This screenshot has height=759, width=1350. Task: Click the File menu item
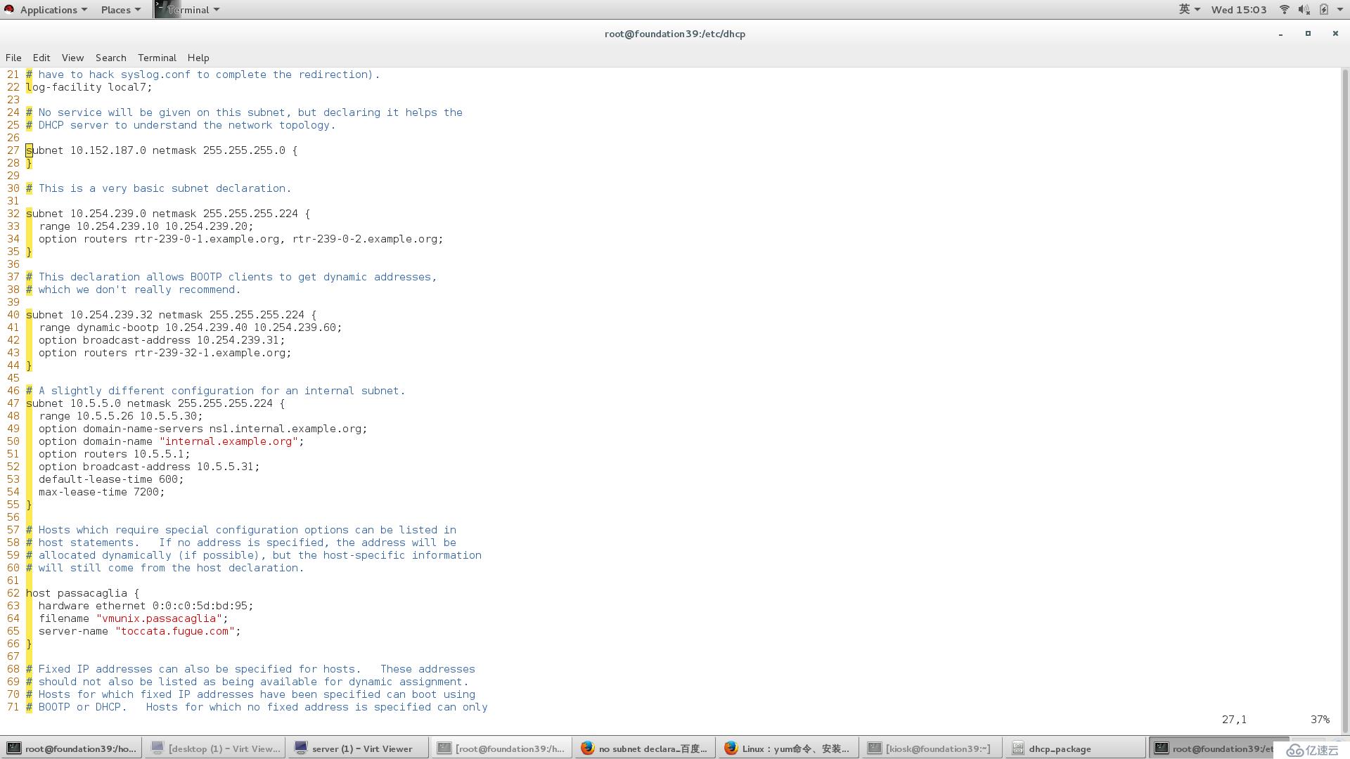pyautogui.click(x=14, y=58)
